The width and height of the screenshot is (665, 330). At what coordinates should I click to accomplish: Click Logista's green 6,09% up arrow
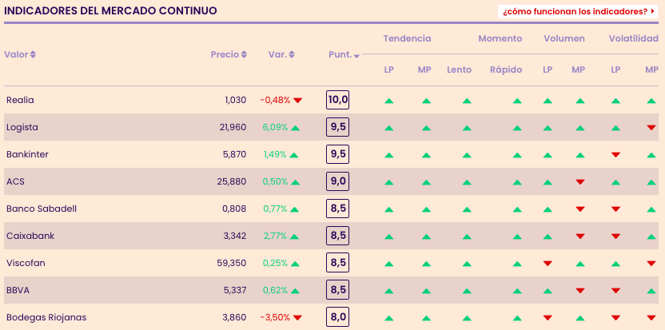[x=295, y=128]
